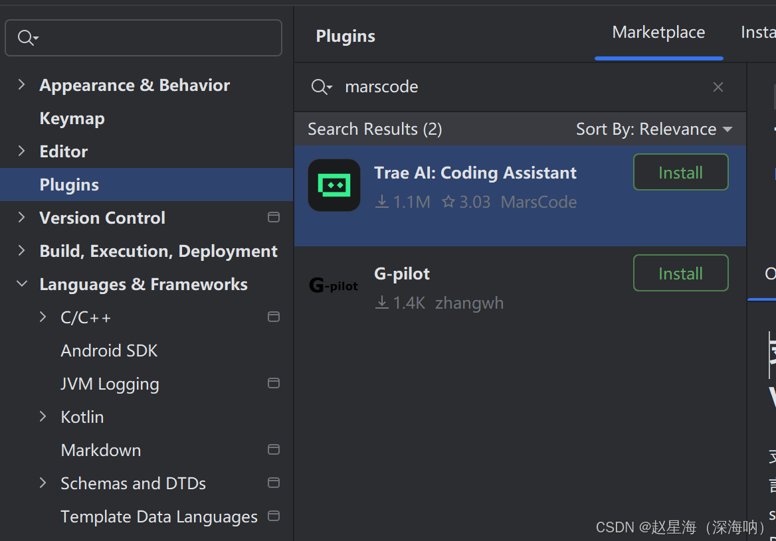Collapse the Languages & Frameworks section
Screen dimensions: 776x541
coord(21,283)
